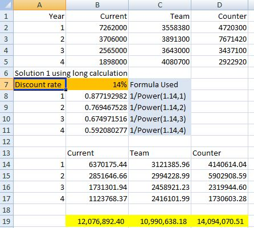Select column D header
Viewport: 254px width, 228px height.
point(220,5)
